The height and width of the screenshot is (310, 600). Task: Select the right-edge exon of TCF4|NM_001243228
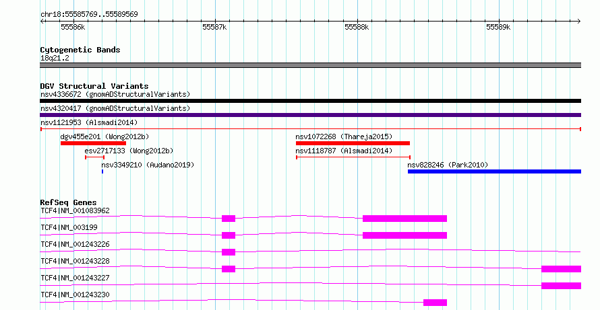pyautogui.click(x=562, y=269)
